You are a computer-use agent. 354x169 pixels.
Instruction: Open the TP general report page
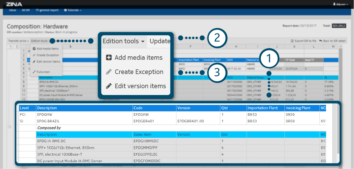click(x=47, y=10)
